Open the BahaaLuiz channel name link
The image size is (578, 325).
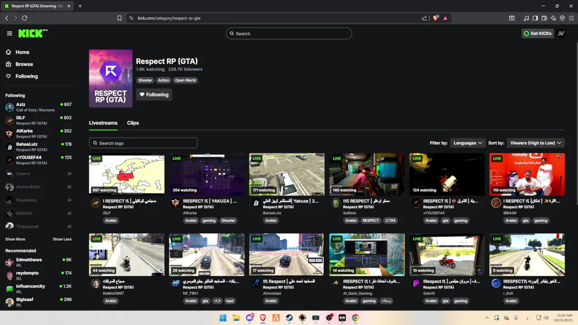pyautogui.click(x=272, y=214)
